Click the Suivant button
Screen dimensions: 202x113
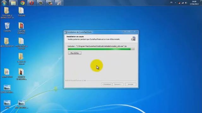[118, 84]
